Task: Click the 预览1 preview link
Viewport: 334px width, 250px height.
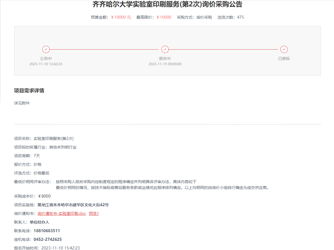Action: pyautogui.click(x=94, y=213)
